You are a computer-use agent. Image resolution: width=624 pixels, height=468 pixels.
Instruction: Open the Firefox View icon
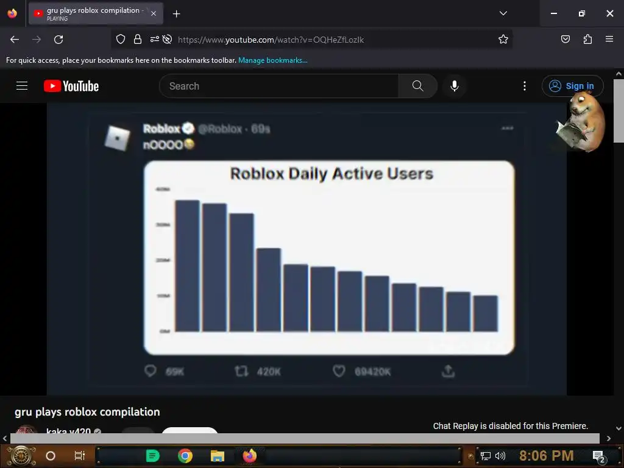click(12, 13)
